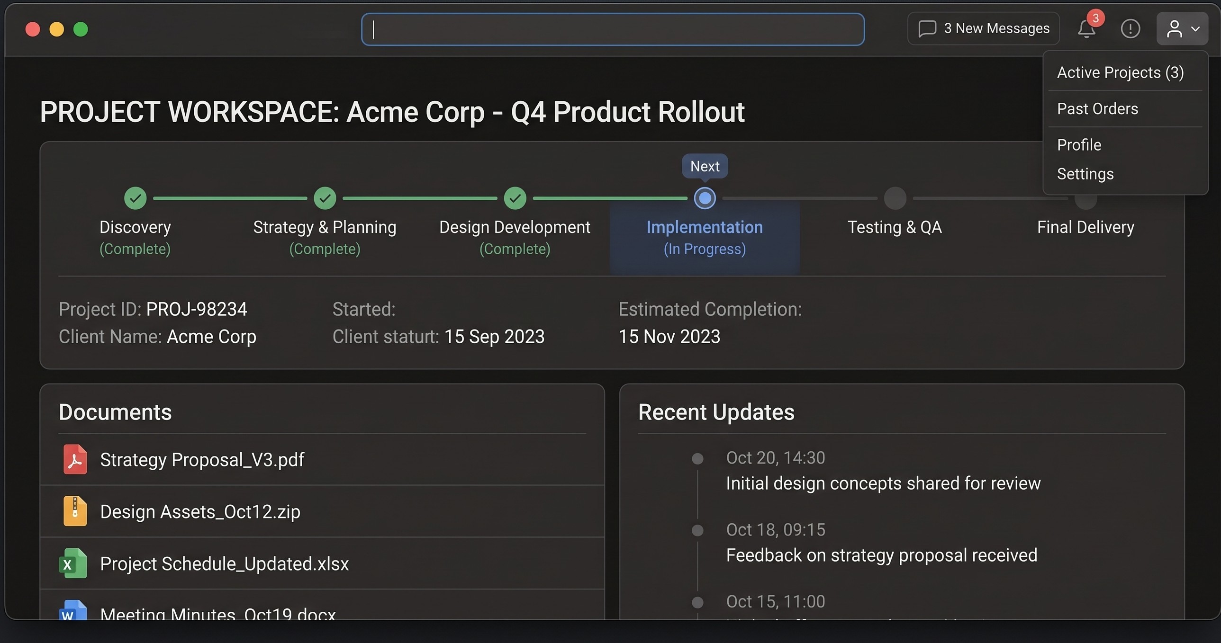Click the yellow macOS minimize button
1221x643 pixels.
pos(56,29)
